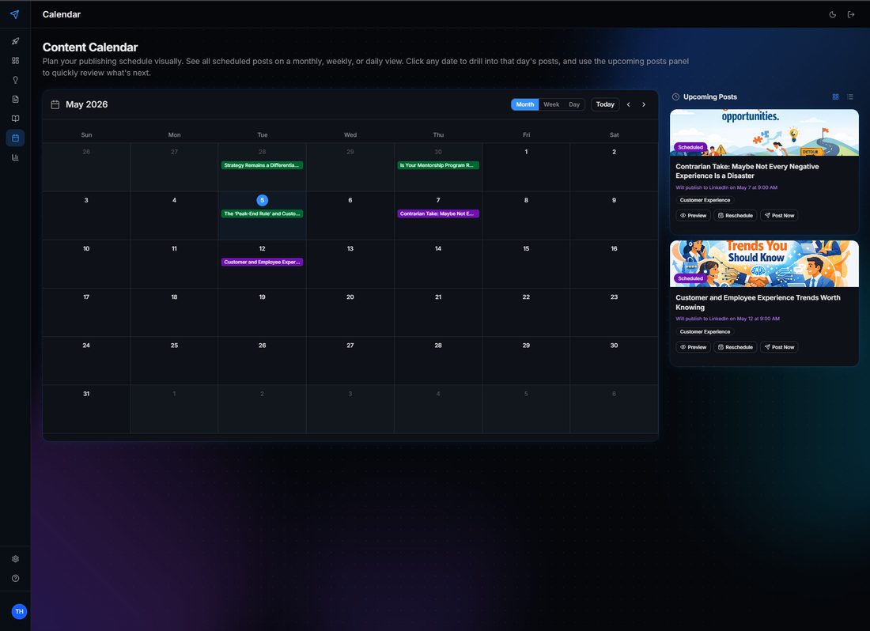Open 'Customer and Employee Exper...' event on May 12
The width and height of the screenshot is (870, 631).
tap(262, 263)
